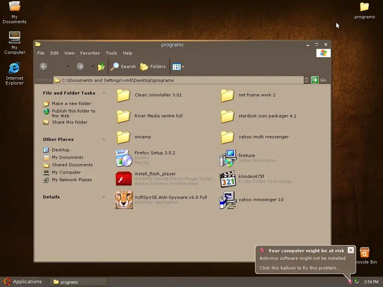Viewport: 383px width, 287px height.
Task: Open the Help menu
Action: click(128, 53)
